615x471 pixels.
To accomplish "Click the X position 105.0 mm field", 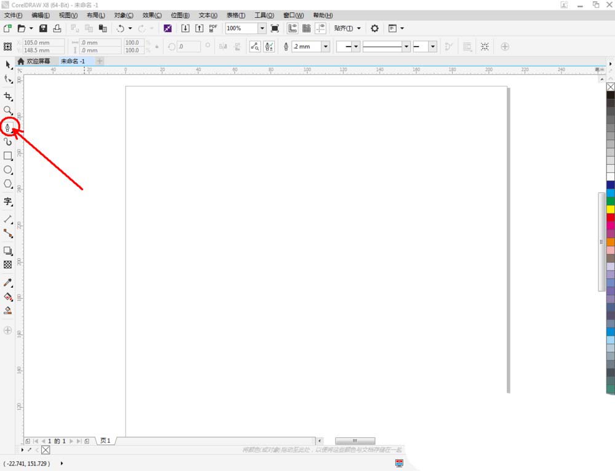I will [x=43, y=42].
